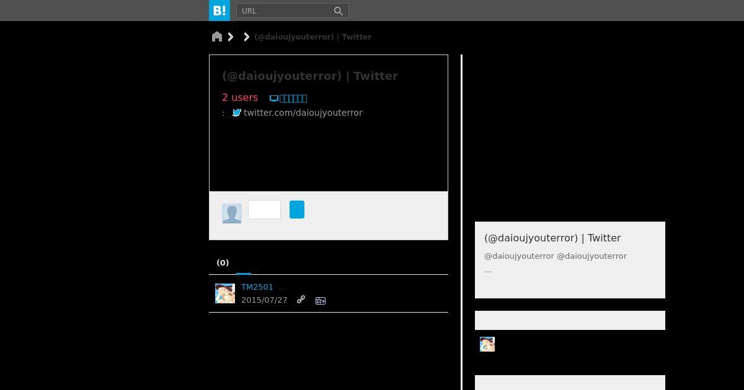Click the chain permalink icon

(x=301, y=300)
